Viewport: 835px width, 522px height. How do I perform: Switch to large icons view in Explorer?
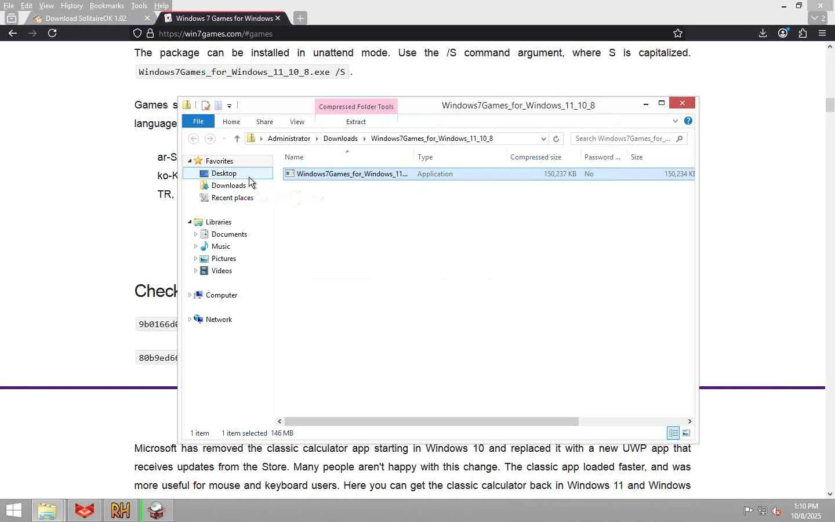[686, 433]
